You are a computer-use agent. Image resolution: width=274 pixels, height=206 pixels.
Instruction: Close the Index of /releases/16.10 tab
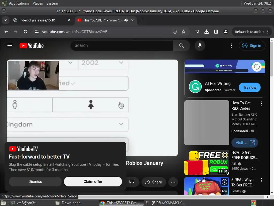[x=69, y=20]
